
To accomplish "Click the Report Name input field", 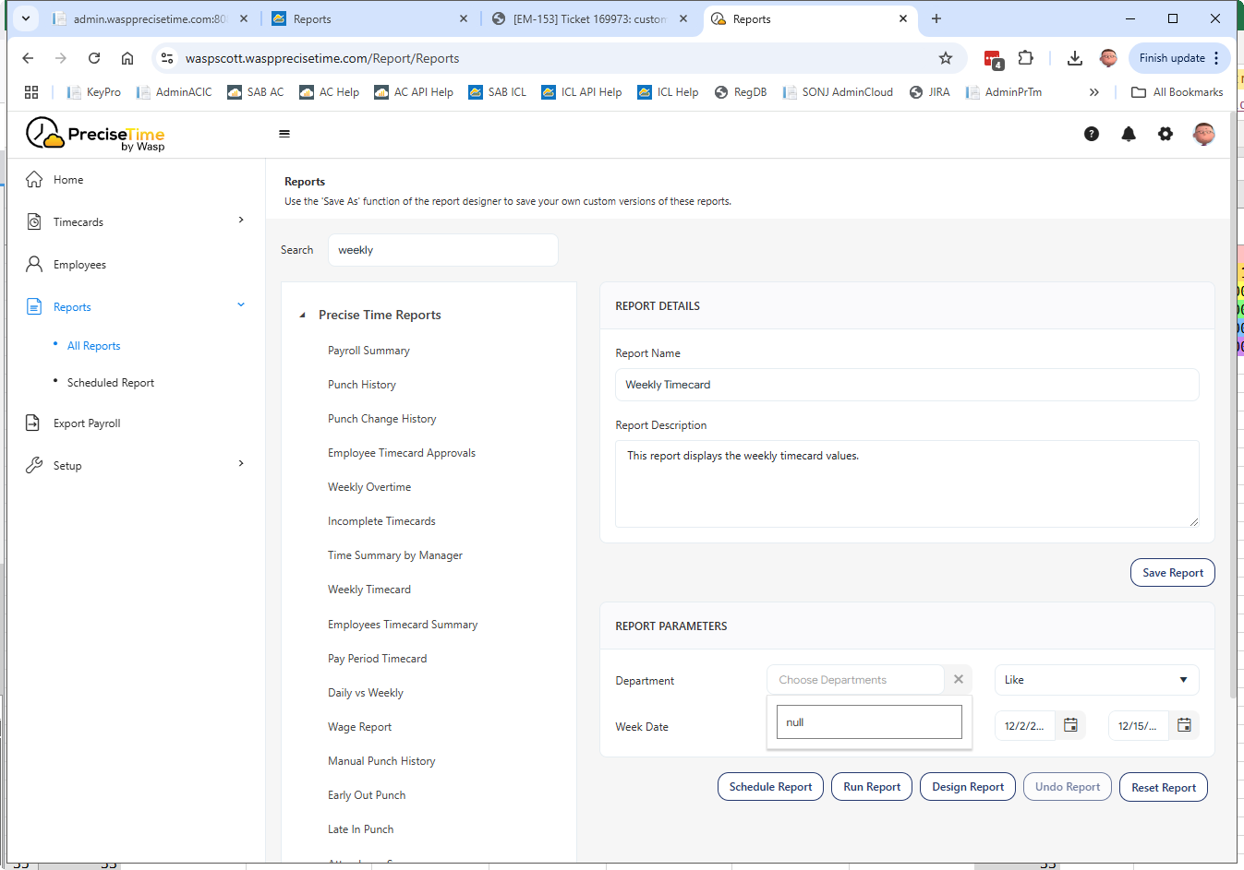I will (907, 385).
